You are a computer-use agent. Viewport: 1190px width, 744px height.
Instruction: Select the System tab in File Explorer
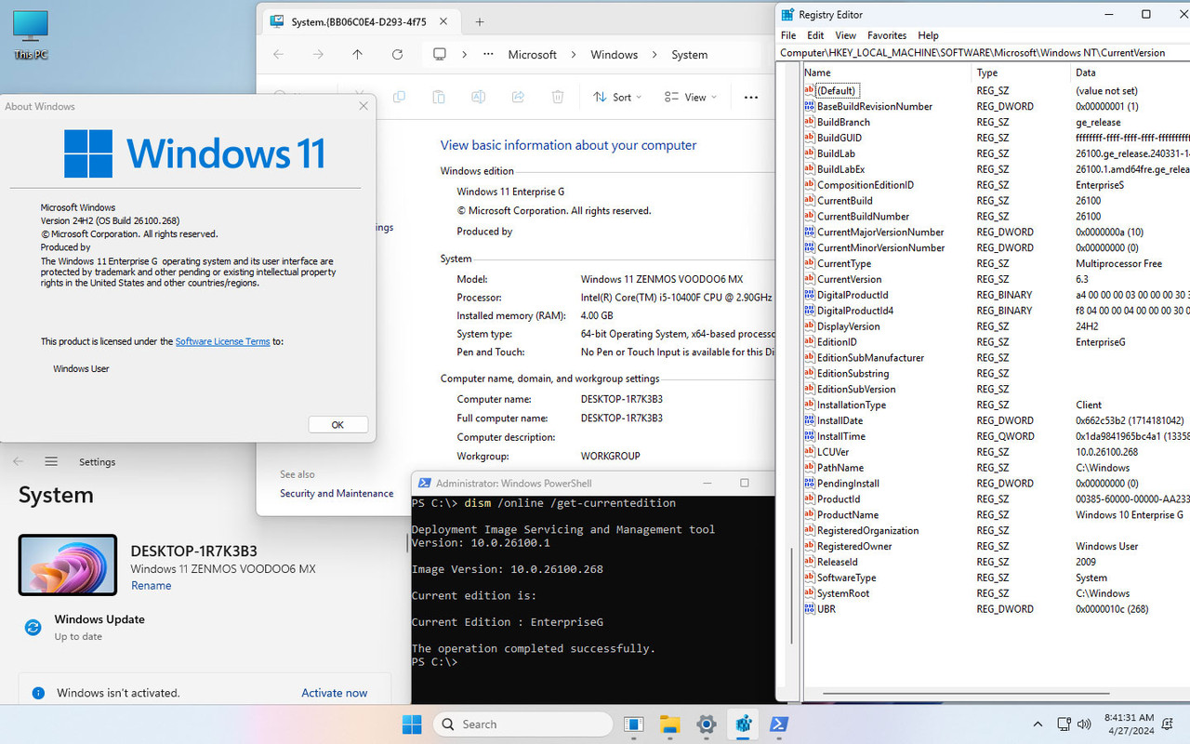359,21
